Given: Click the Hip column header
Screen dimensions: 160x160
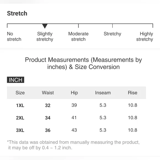Looking at the screenshot, I should [x=74, y=93].
